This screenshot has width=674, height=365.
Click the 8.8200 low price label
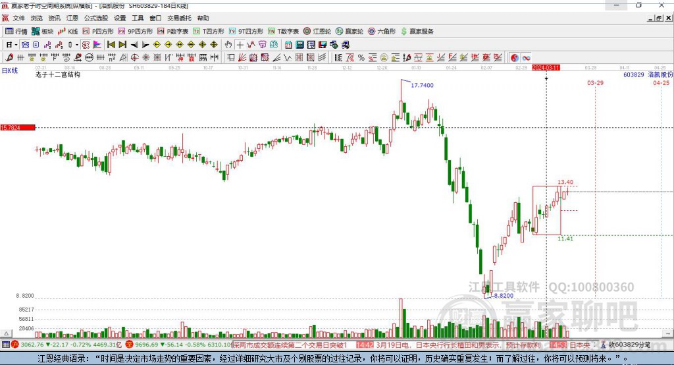tap(504, 296)
